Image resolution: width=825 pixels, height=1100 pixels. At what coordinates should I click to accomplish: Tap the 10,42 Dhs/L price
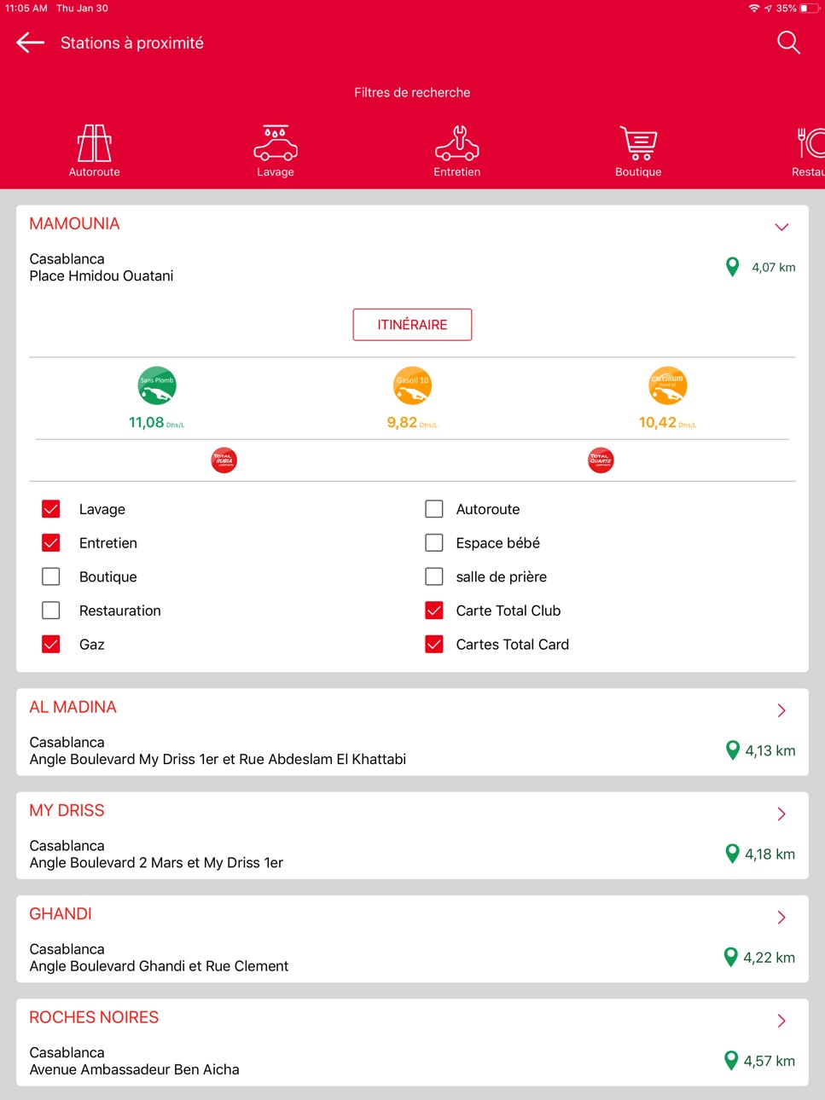(x=667, y=423)
